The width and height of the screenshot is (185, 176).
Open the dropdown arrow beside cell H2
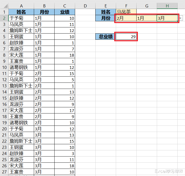click(x=180, y=18)
